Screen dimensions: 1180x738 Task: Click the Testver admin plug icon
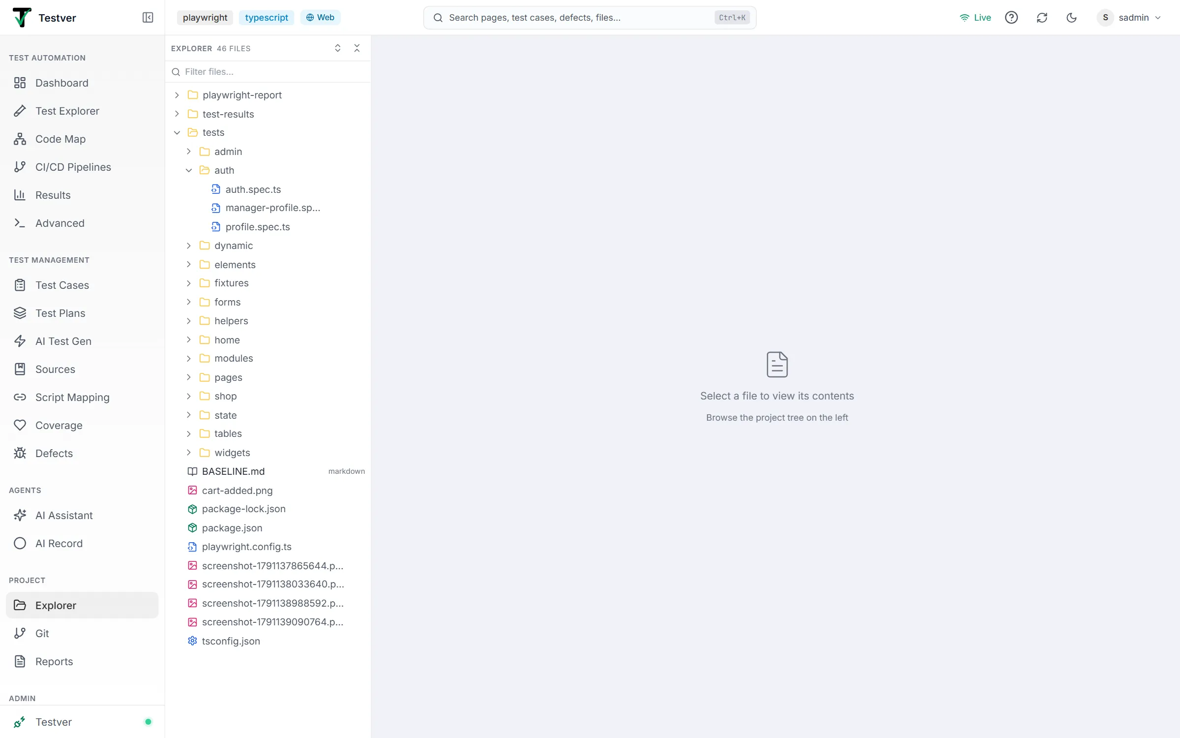pyautogui.click(x=20, y=722)
